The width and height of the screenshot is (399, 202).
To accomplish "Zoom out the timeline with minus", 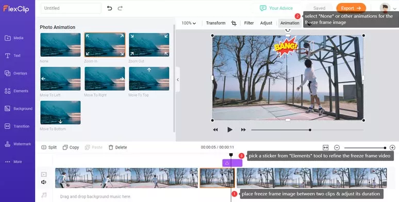I will [337, 148].
